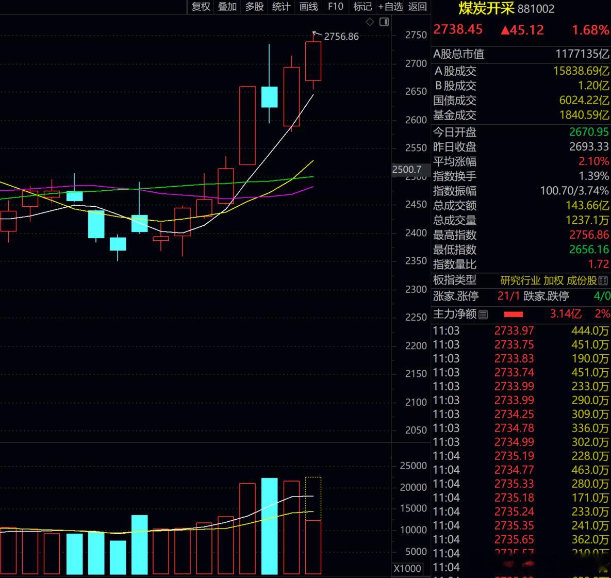Select tick trade priced 2733.97
Screen dimensions: 611x578
click(x=514, y=331)
